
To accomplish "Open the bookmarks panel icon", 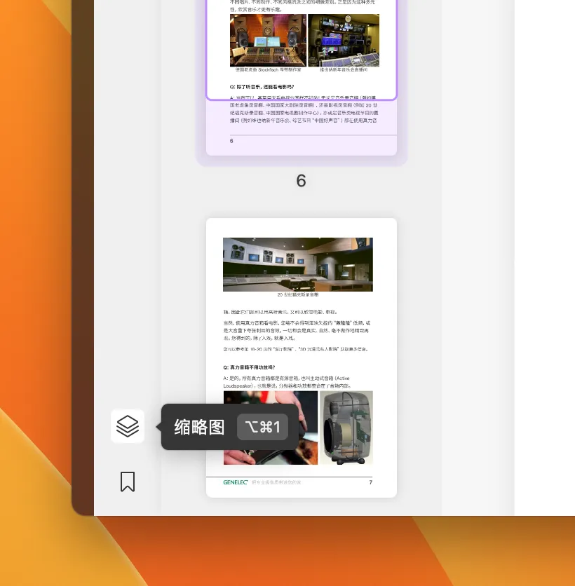I will 128,482.
